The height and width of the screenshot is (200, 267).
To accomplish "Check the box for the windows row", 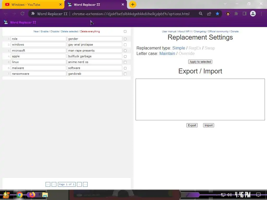I will (x=125, y=45).
